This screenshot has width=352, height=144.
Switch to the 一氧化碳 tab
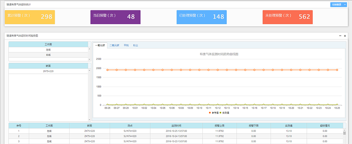point(100,45)
